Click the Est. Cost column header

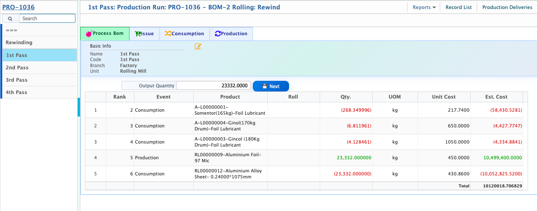[x=496, y=97]
